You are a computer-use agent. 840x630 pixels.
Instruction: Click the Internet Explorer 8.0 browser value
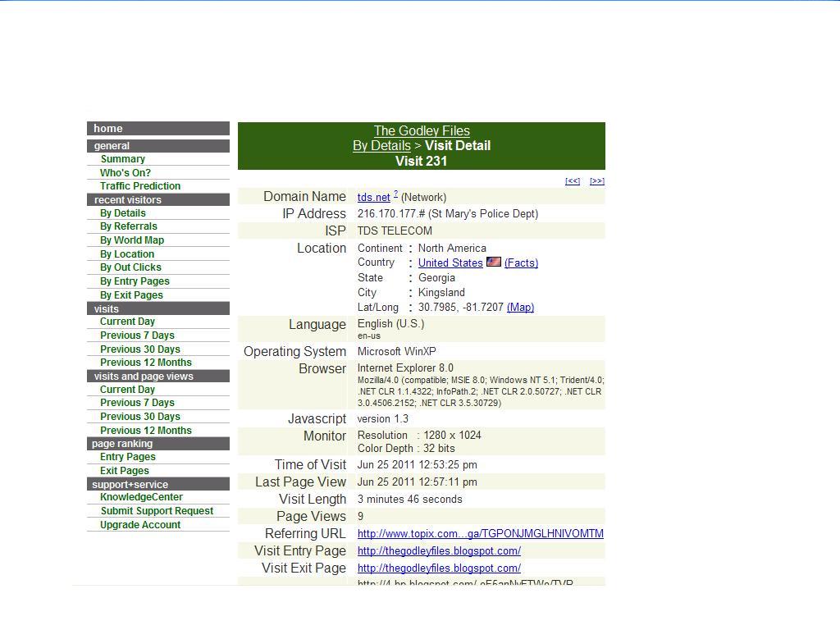405,368
